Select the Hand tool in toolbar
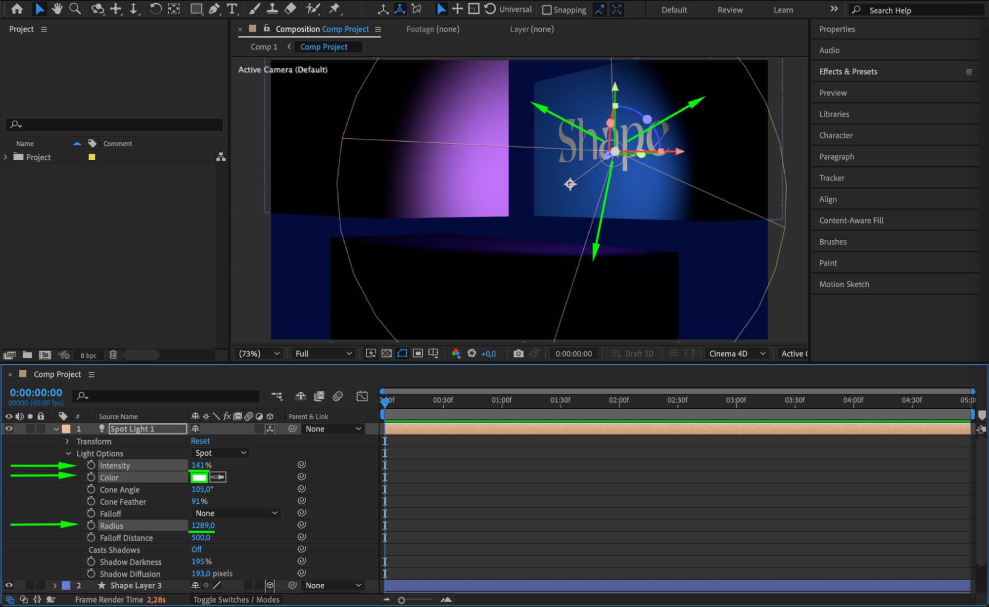The image size is (989, 607). [x=57, y=9]
